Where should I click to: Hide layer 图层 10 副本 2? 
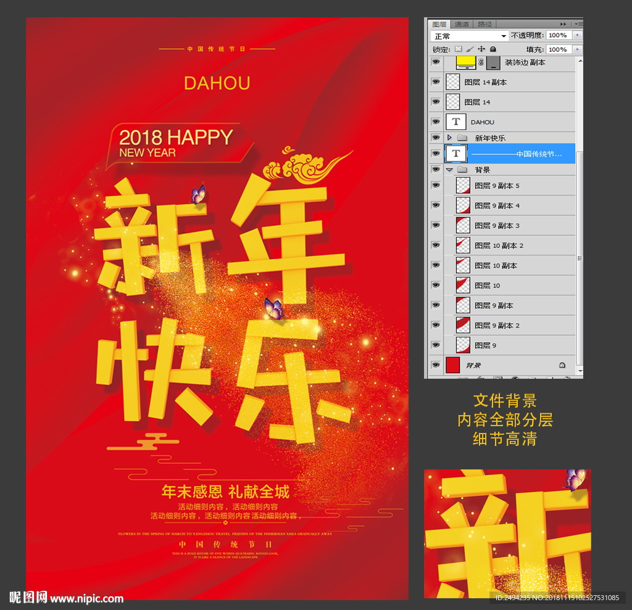pos(436,245)
